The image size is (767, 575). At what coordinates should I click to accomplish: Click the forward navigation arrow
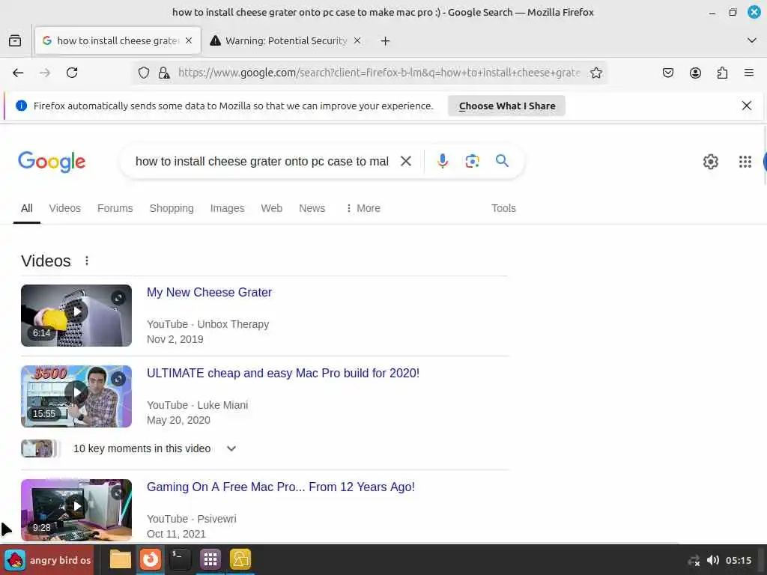point(45,73)
